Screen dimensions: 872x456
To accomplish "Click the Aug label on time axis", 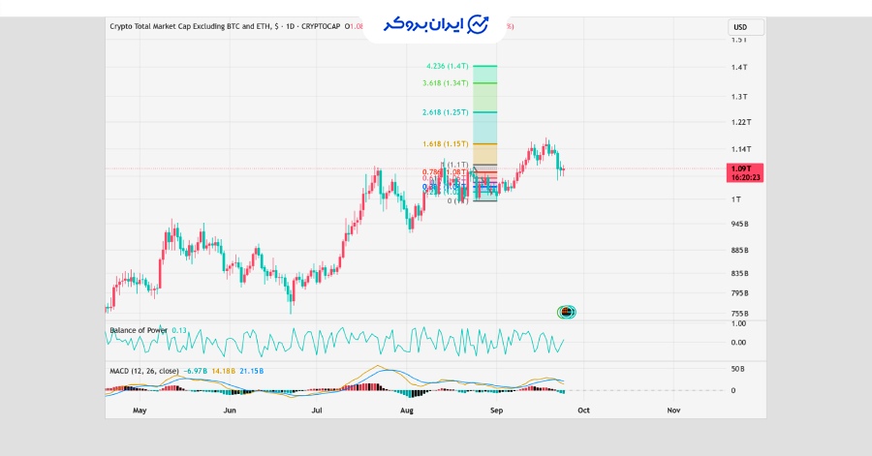I will pyautogui.click(x=407, y=410).
